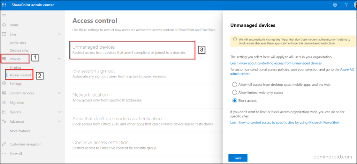This screenshot has width=357, height=164.
Task: Click the Settings gear icon in sidebar
Action: pyautogui.click(x=4, y=83)
